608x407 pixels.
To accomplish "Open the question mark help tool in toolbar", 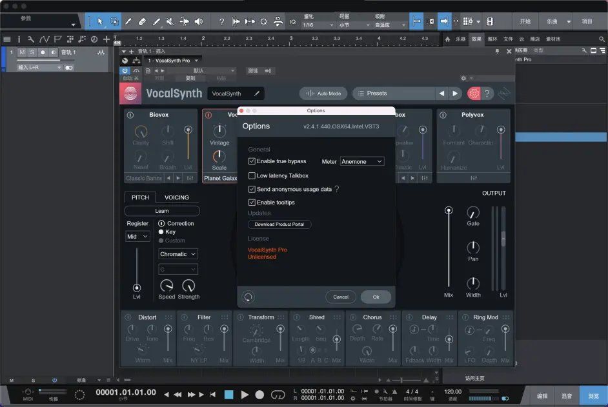I will click(221, 22).
